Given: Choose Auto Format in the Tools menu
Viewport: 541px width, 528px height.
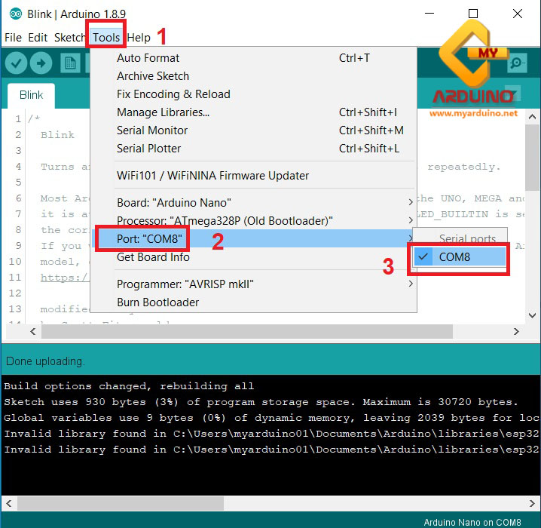Looking at the screenshot, I should (x=148, y=58).
